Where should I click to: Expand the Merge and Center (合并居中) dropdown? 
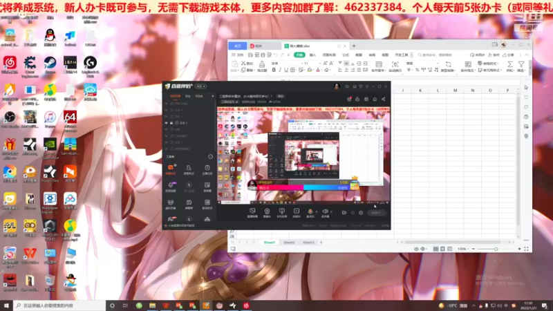click(x=384, y=70)
